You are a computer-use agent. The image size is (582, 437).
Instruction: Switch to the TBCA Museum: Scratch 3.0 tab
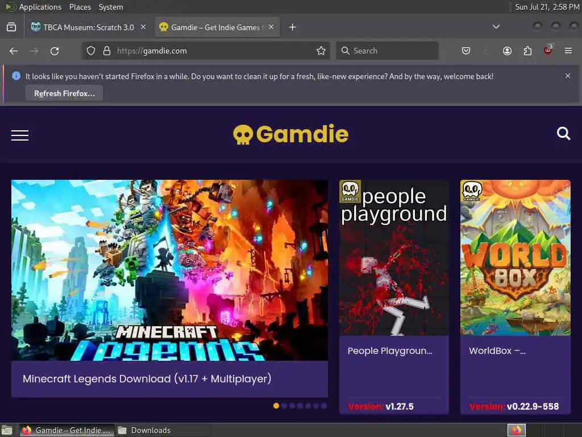[x=89, y=27]
